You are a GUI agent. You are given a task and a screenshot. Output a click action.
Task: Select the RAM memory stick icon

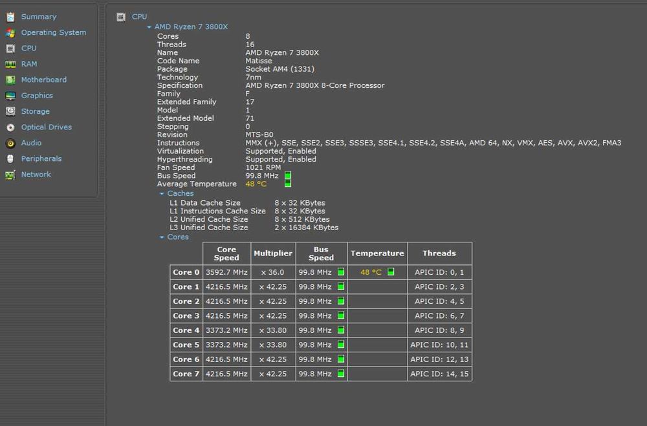point(10,65)
